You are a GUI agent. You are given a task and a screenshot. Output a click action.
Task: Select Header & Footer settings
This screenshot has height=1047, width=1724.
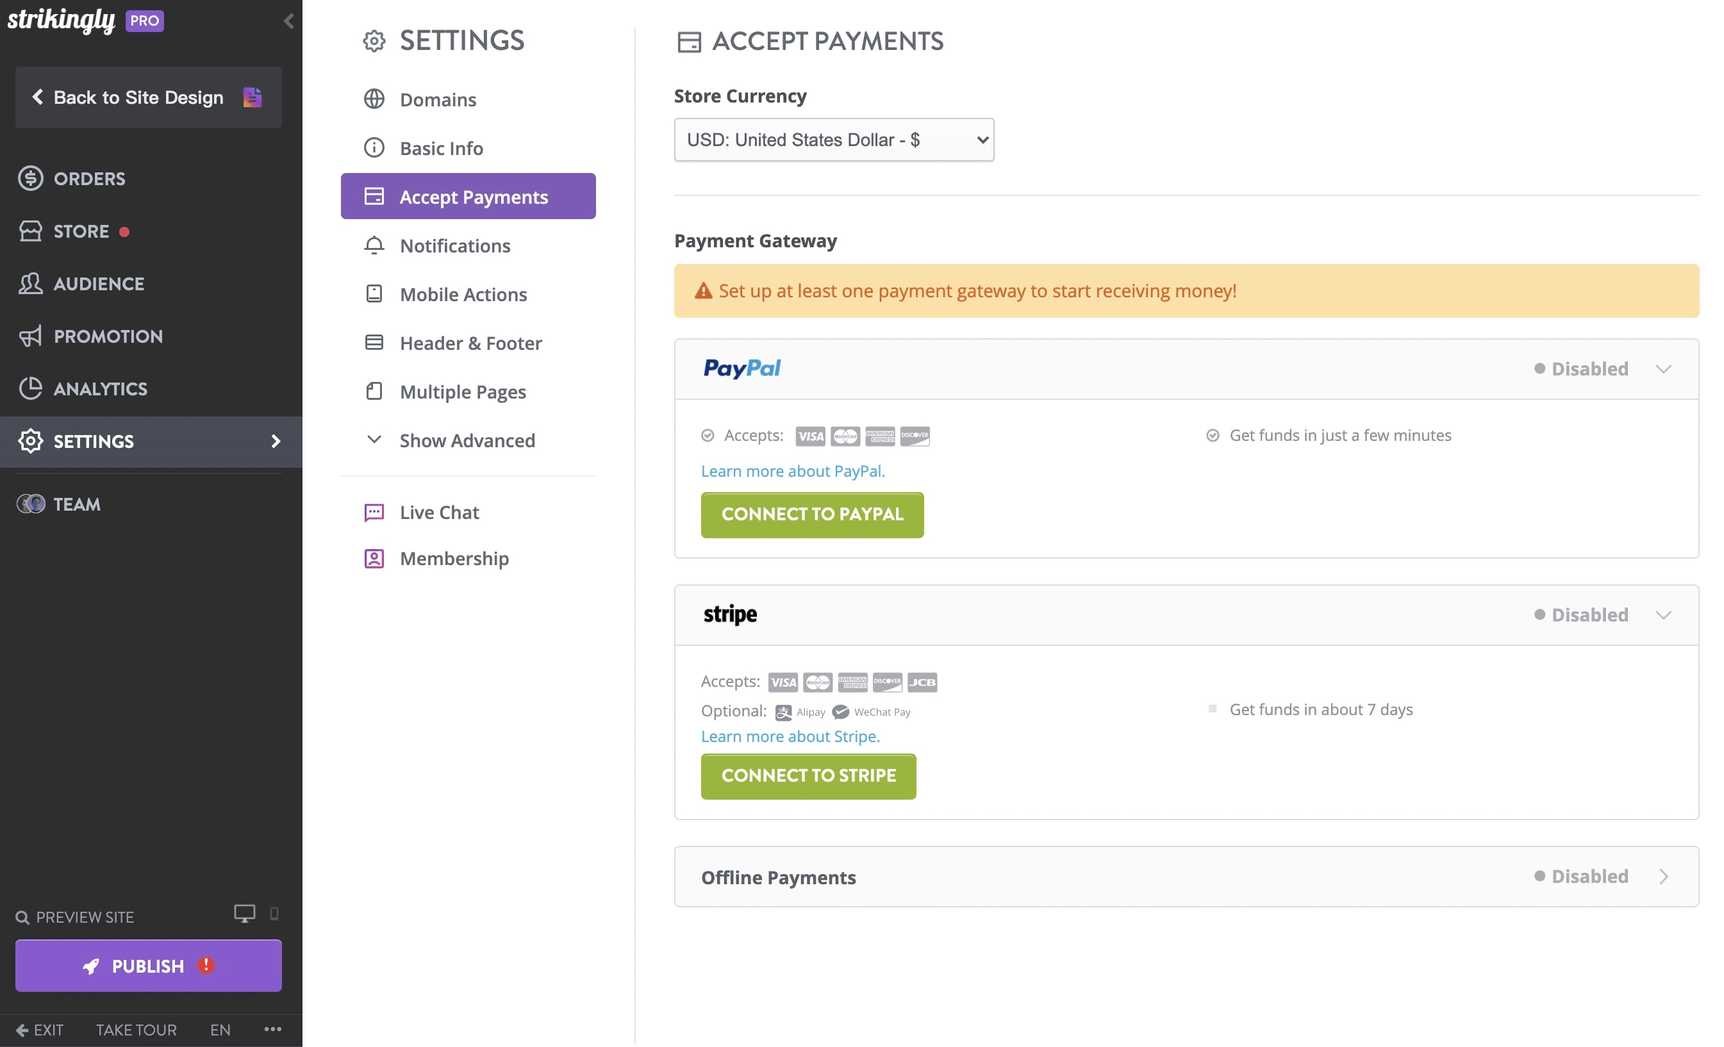pyautogui.click(x=470, y=343)
